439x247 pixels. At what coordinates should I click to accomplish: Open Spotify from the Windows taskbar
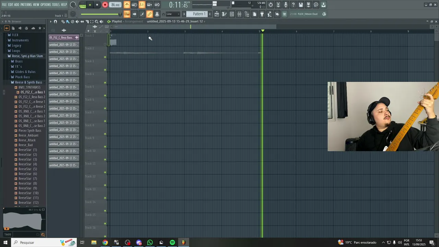172,243
